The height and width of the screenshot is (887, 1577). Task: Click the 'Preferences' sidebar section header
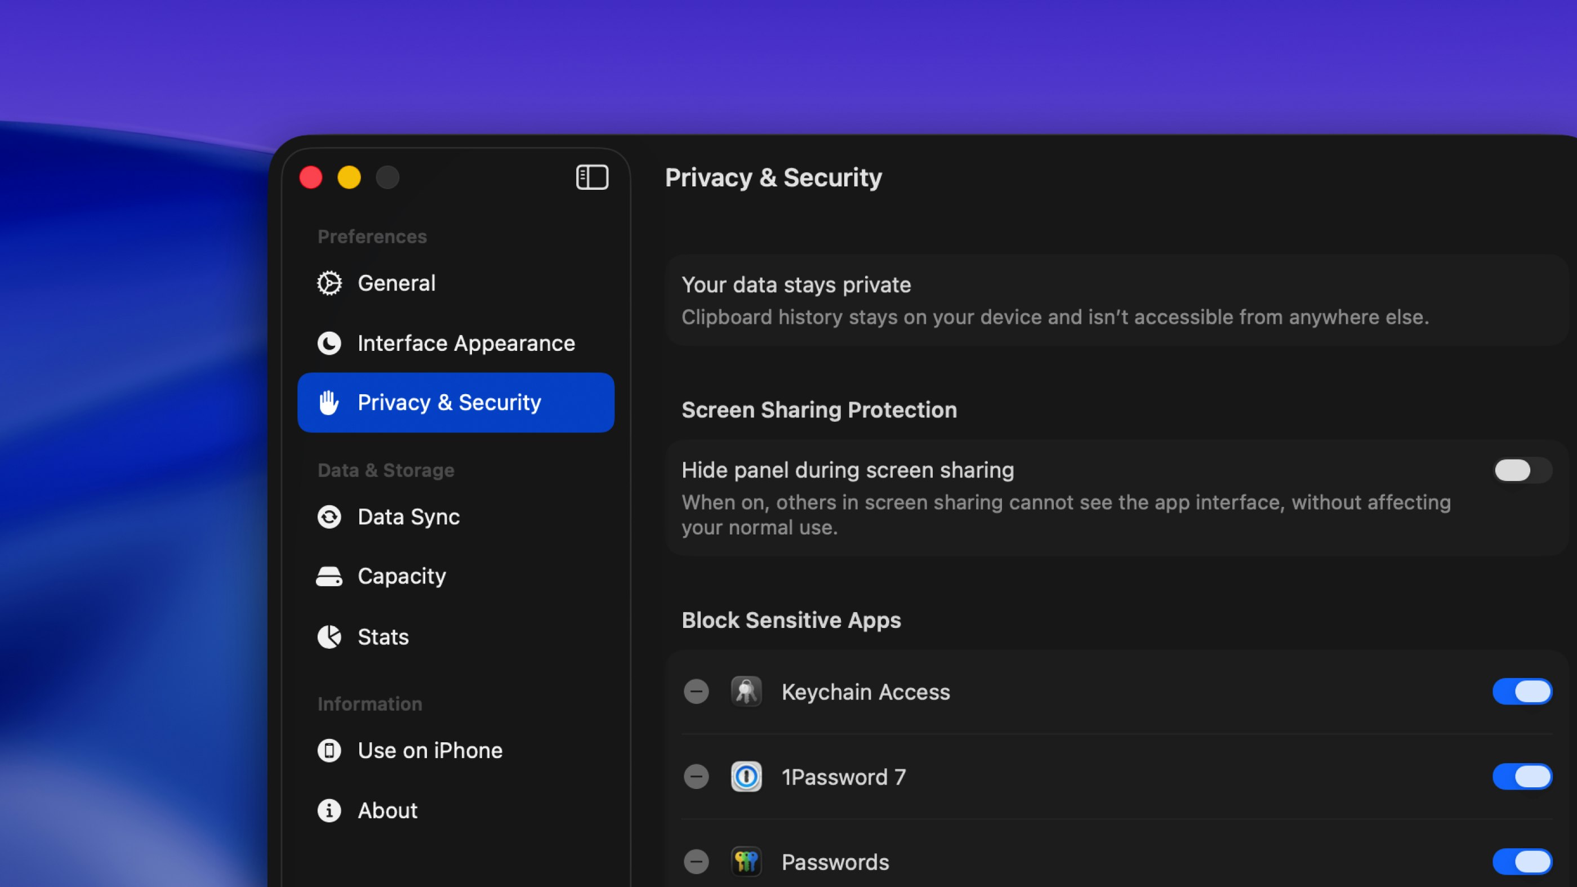[x=372, y=237]
